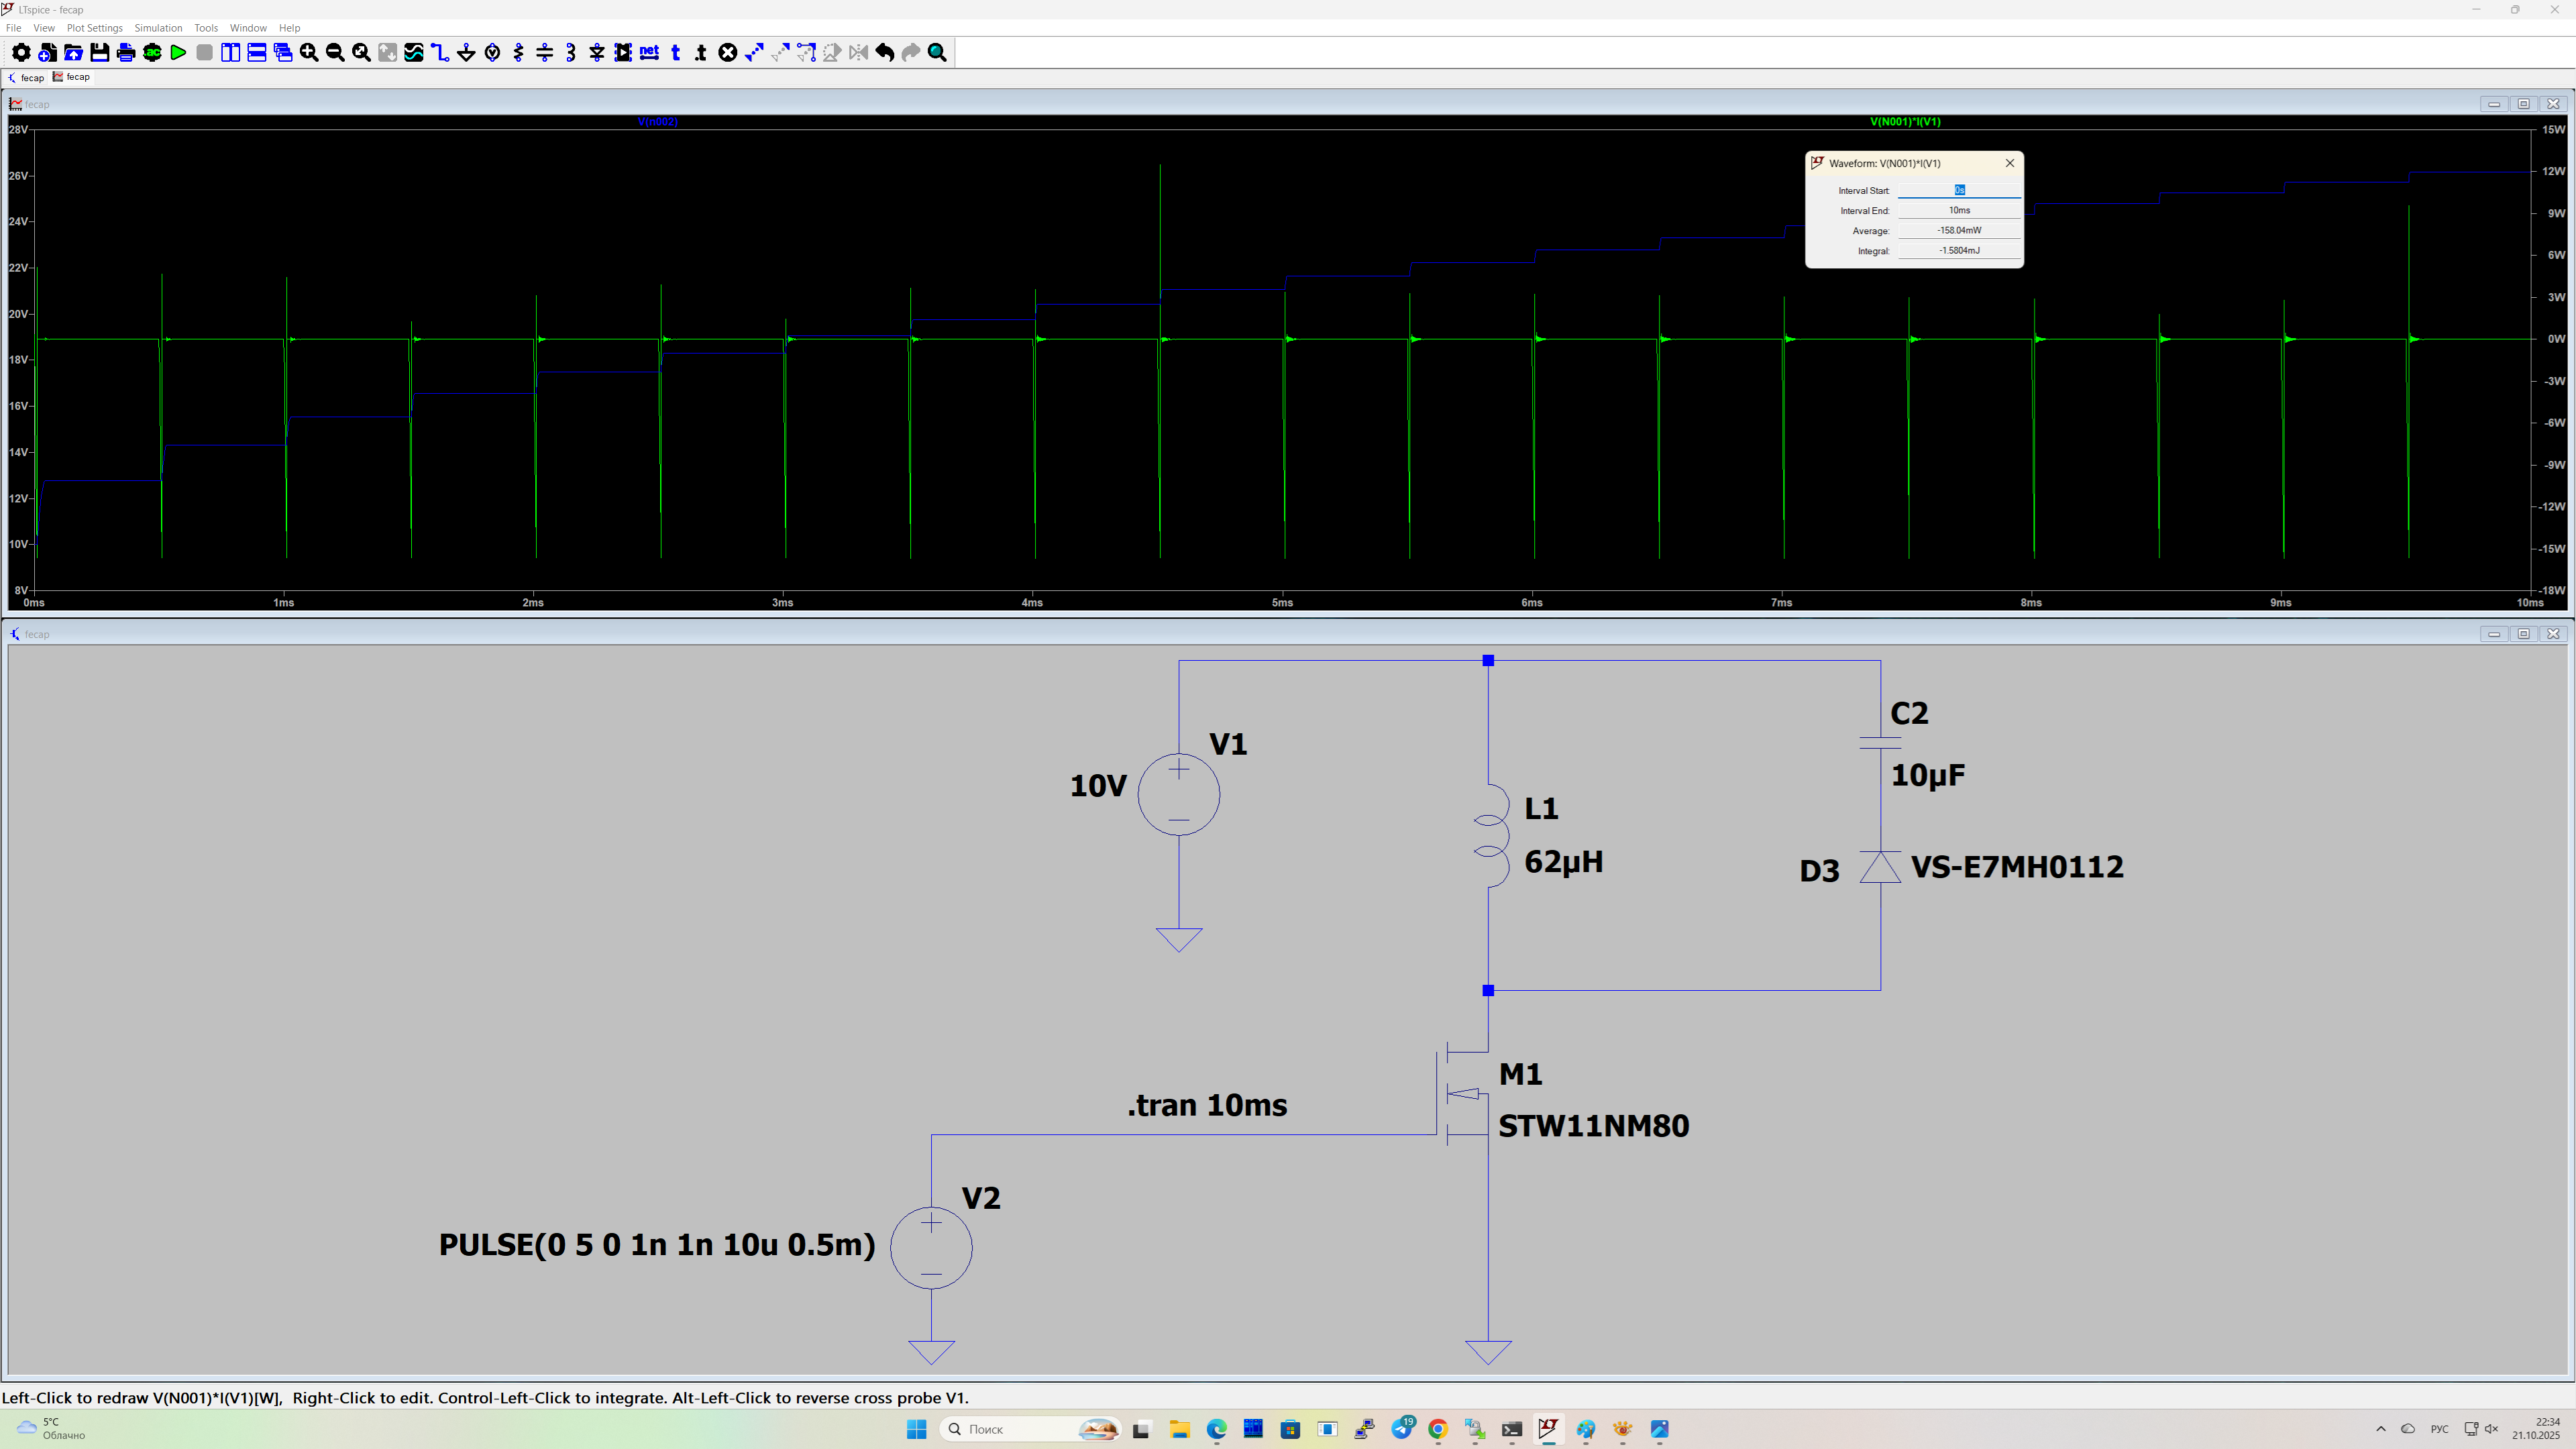Viewport: 2576px width, 1449px height.
Task: Close the Waveform V(N001)*I(V1) dialog
Action: click(x=2009, y=163)
